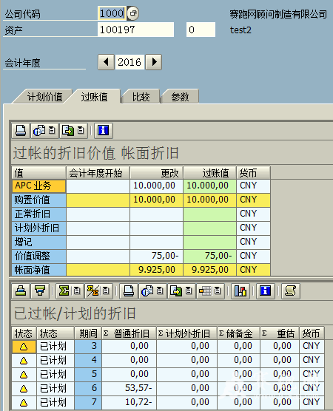
Task: Click the layout grid icon in lower toolbar
Action: pos(205,291)
